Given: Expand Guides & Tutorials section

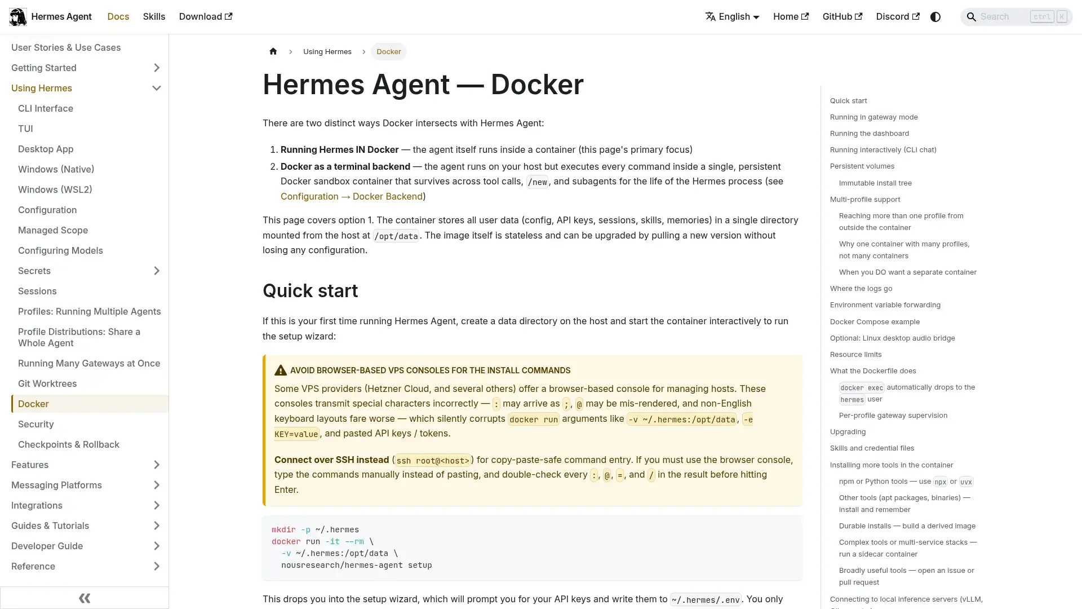Looking at the screenshot, I should coord(156,526).
